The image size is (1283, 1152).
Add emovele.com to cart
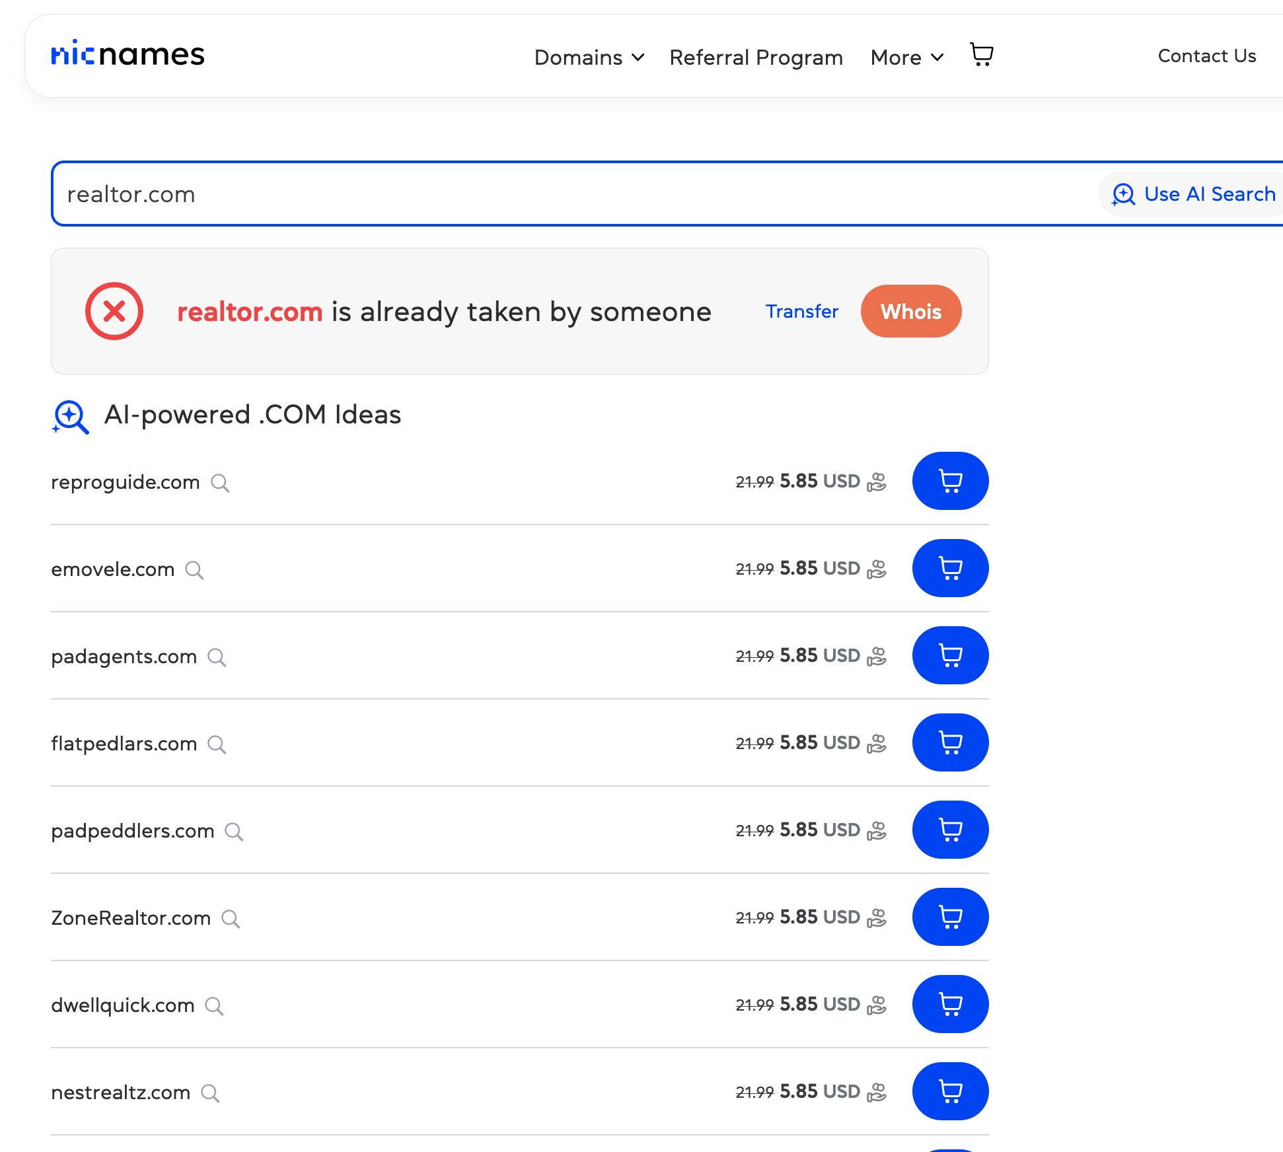click(950, 568)
